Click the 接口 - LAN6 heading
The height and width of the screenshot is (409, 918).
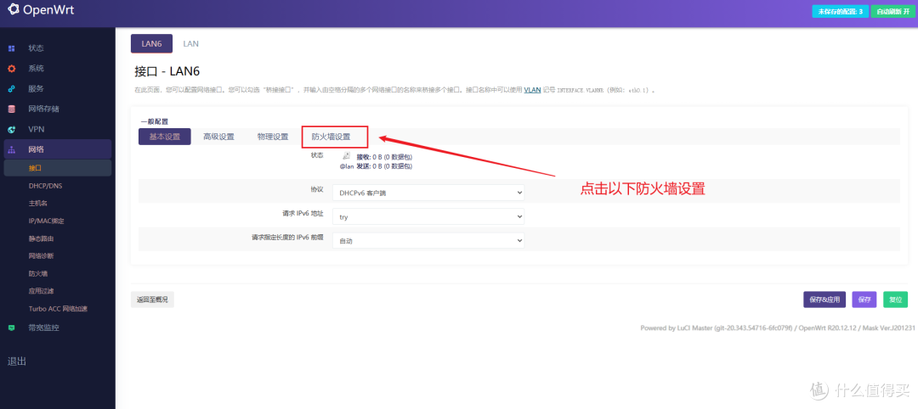pyautogui.click(x=167, y=71)
